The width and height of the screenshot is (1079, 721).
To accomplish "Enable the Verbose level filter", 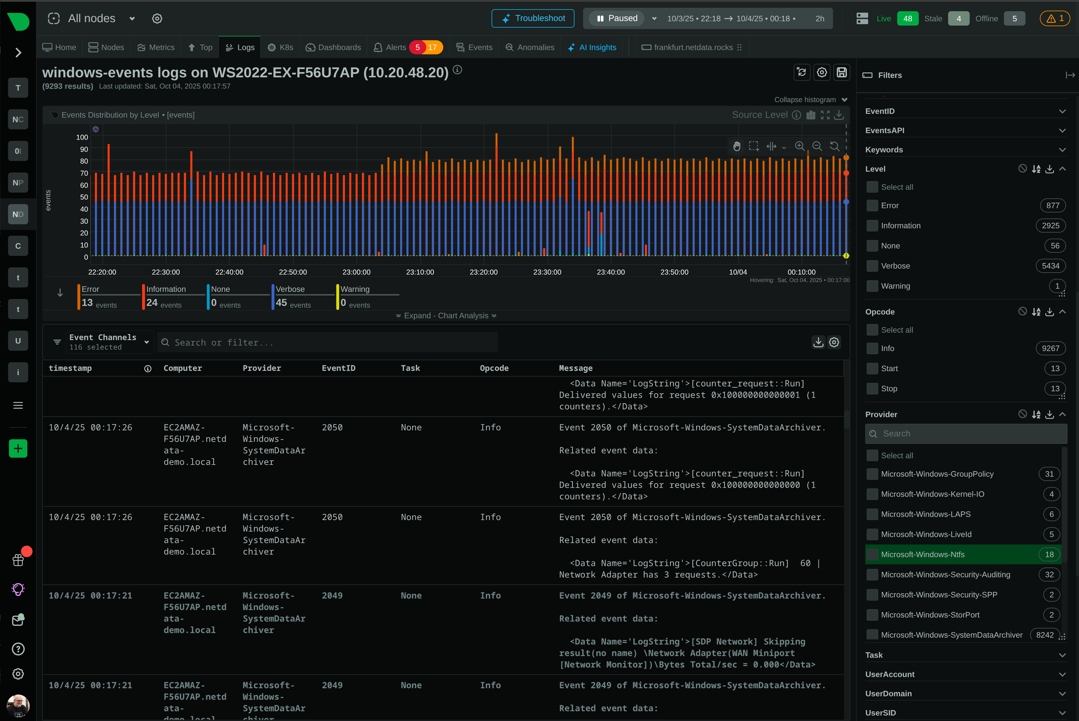I will click(872, 266).
